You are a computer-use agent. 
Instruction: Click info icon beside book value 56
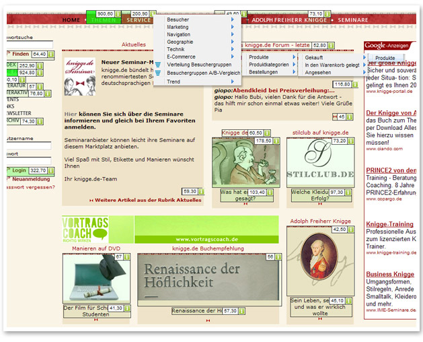tap(278, 257)
